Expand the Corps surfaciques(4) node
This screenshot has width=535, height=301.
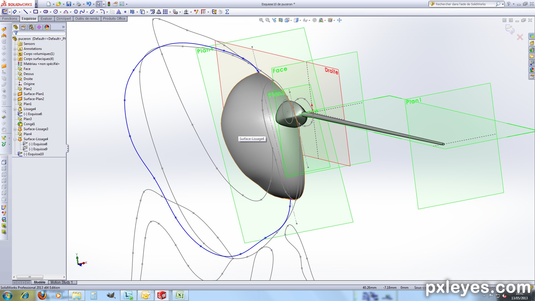click(x=15, y=59)
